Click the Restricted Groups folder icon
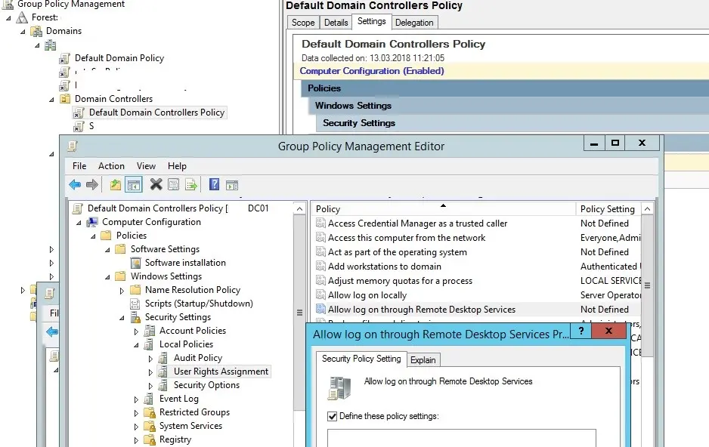Screen dimensions: 709x447 point(149,412)
